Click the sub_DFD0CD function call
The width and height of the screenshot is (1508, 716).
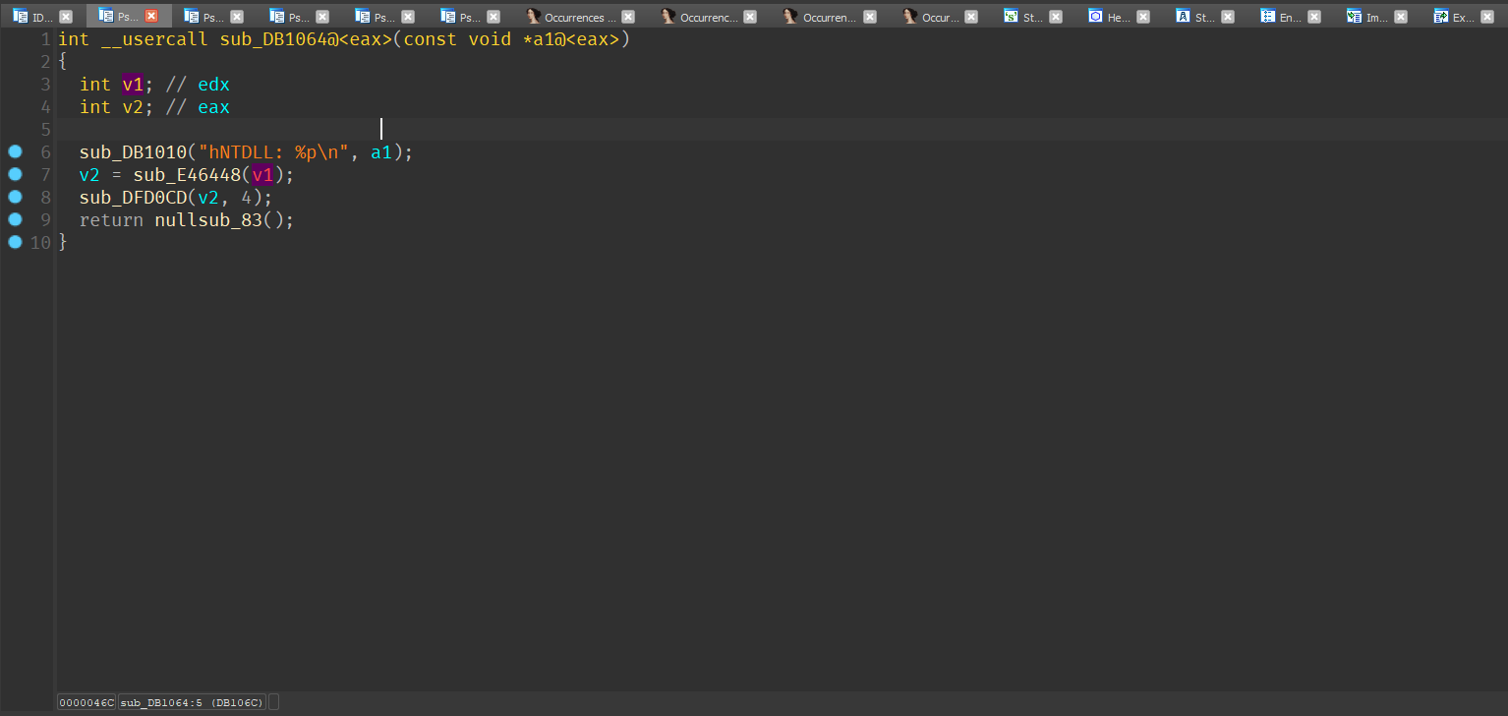coord(133,198)
